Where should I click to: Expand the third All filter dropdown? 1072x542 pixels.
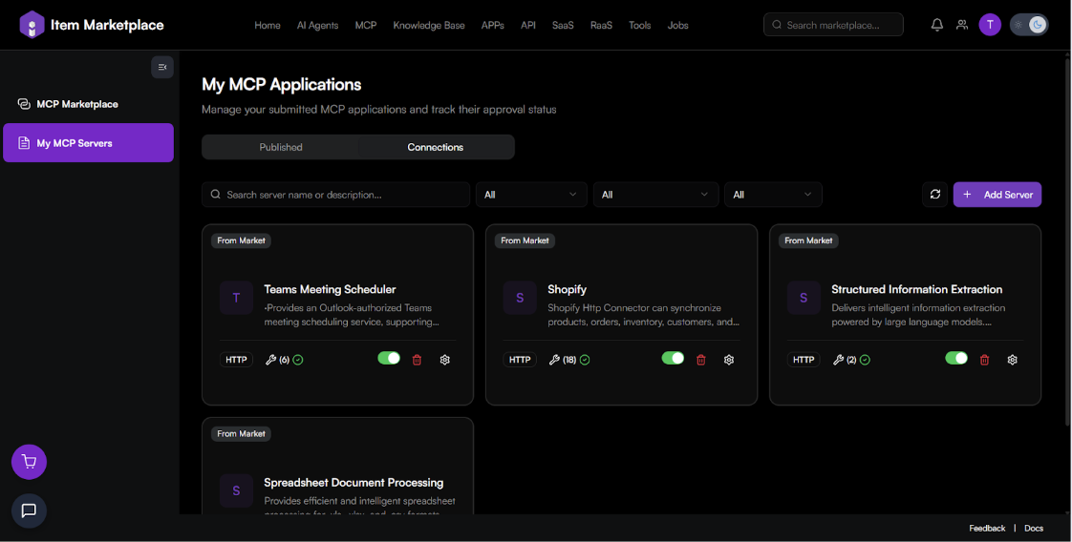[x=773, y=195]
